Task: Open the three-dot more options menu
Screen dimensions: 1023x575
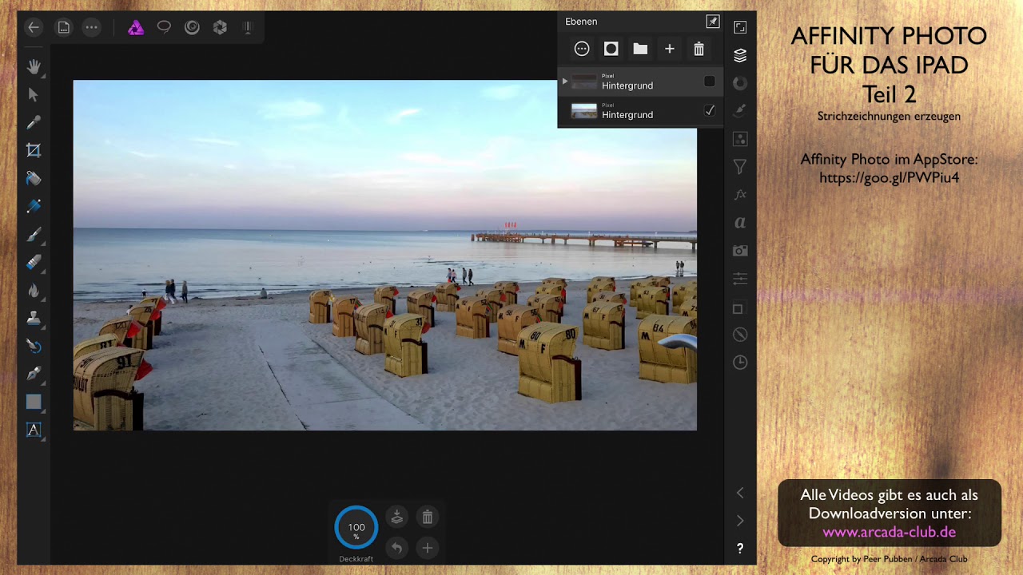Action: coord(92,27)
